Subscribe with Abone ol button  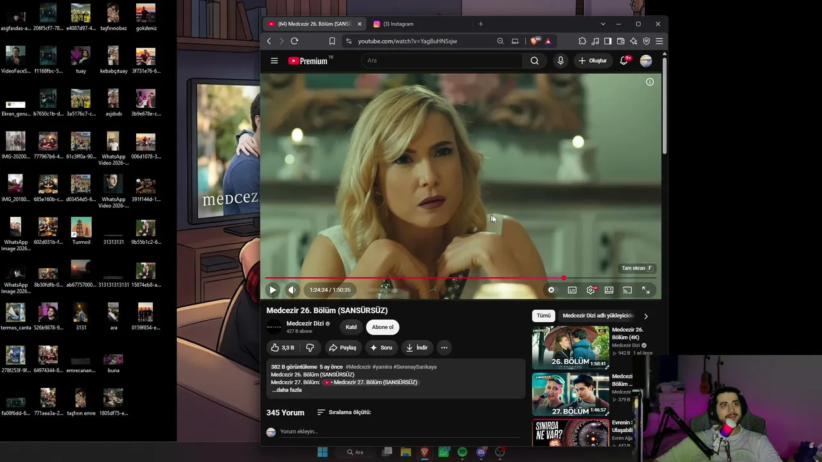(x=383, y=327)
